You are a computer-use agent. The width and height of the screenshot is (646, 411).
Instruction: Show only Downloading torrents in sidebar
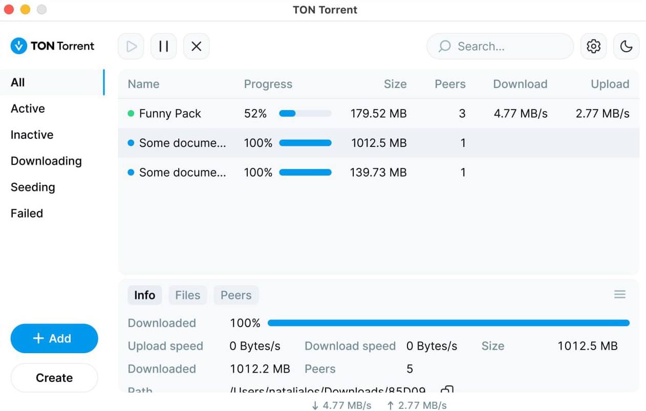(x=46, y=161)
